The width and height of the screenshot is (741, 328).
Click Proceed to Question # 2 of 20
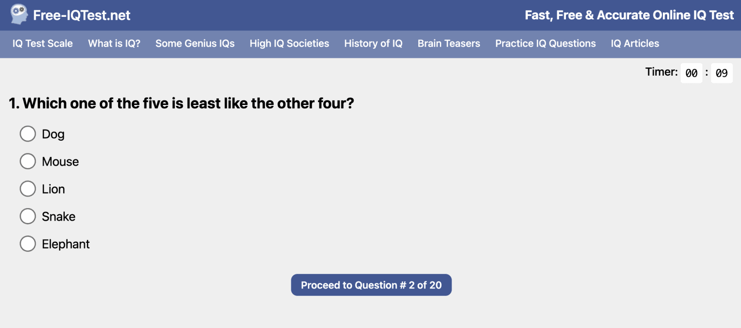pos(371,285)
